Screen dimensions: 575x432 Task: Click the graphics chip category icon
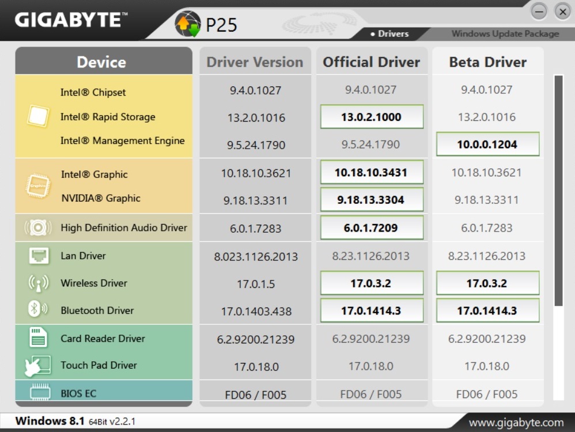point(38,186)
